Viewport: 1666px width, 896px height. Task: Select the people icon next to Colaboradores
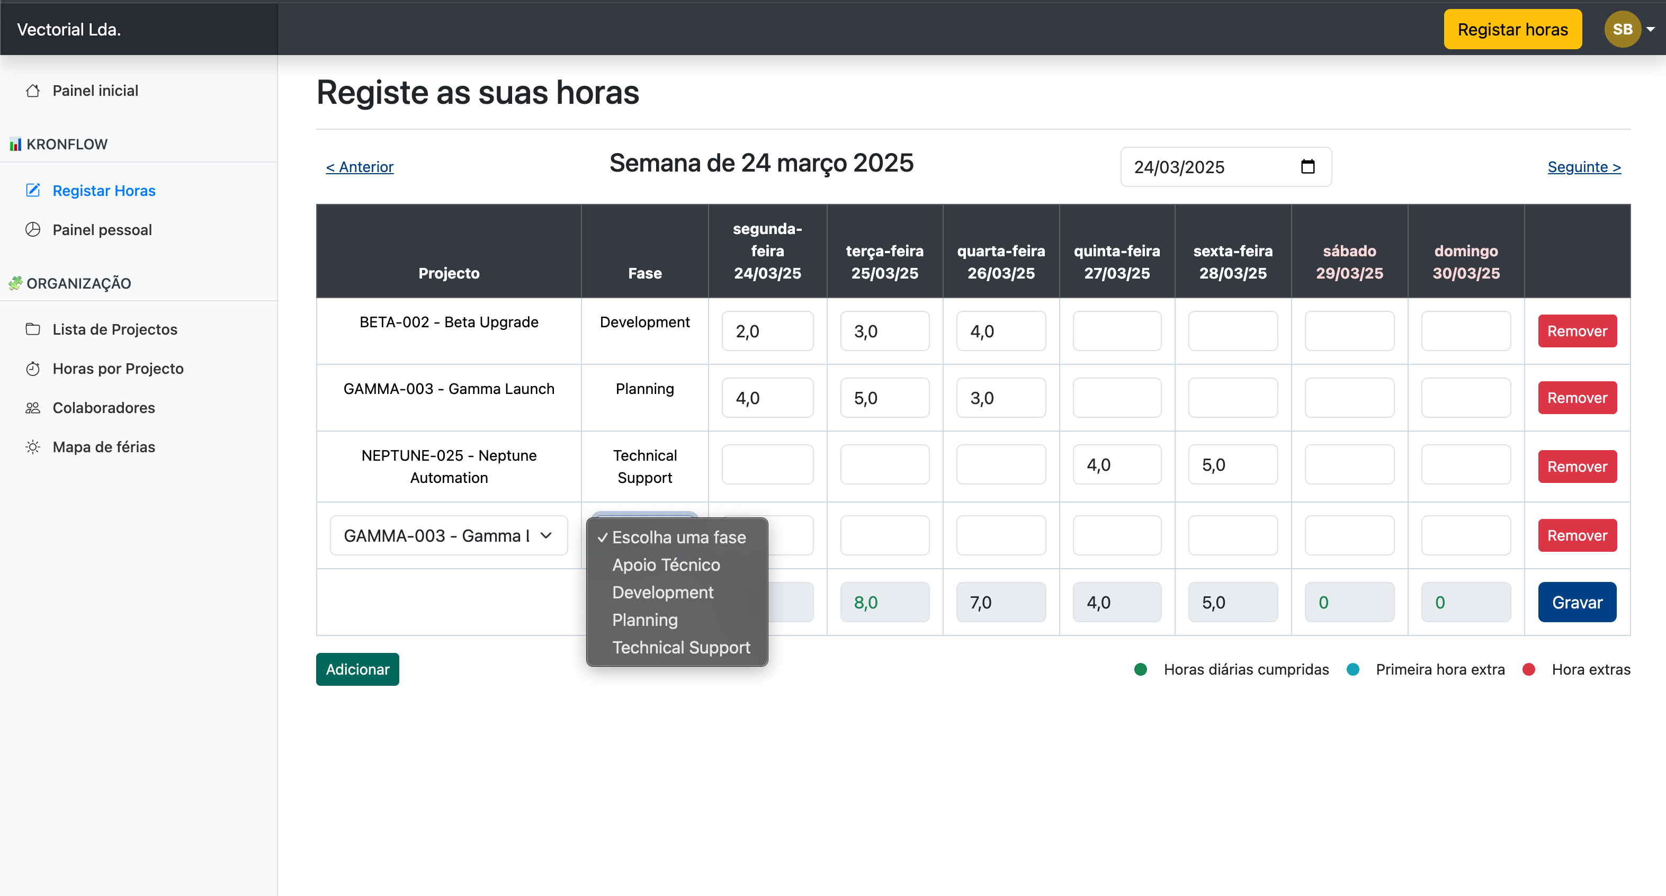pos(34,408)
